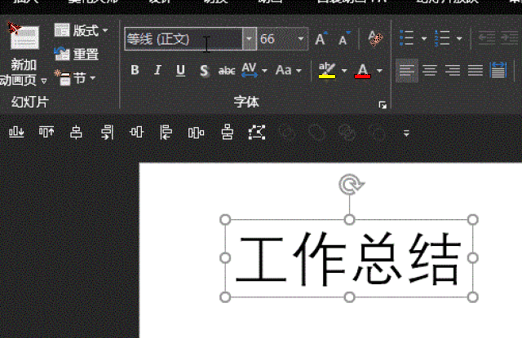Click the align objects top icon
The height and width of the screenshot is (338, 522).
pos(46,133)
